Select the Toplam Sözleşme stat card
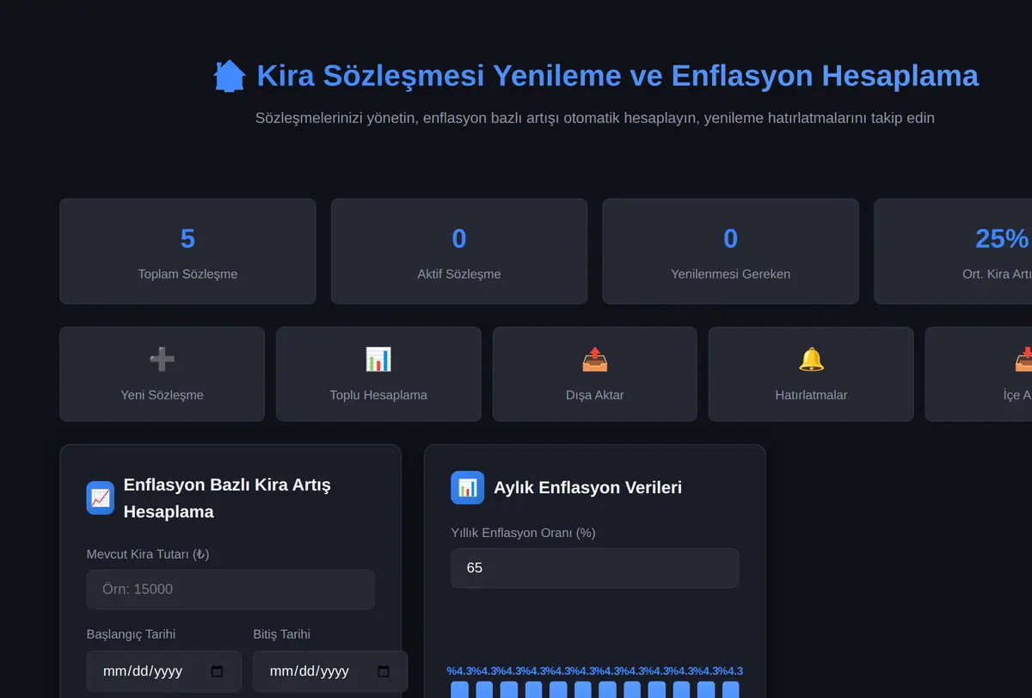The width and height of the screenshot is (1032, 698). point(187,251)
